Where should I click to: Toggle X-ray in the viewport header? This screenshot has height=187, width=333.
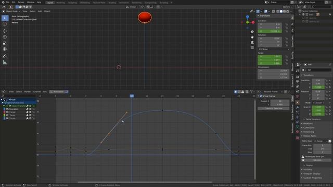[x=274, y=11]
